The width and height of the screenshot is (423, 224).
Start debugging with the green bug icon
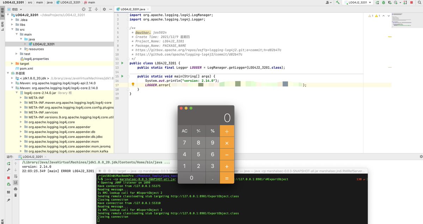click(x=384, y=2)
